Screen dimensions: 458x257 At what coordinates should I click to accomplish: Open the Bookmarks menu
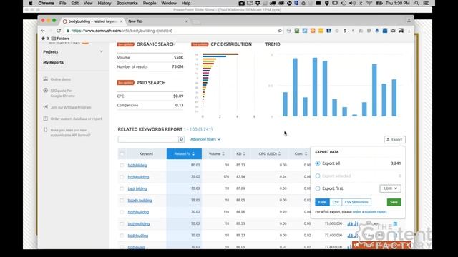click(127, 3)
